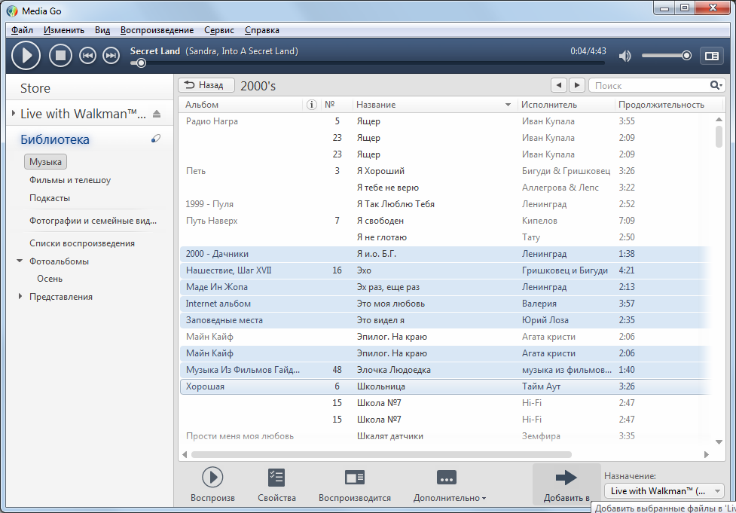Select the track Я Так Люблю Тебя
Viewport: 736px width, 513px height.
395,204
